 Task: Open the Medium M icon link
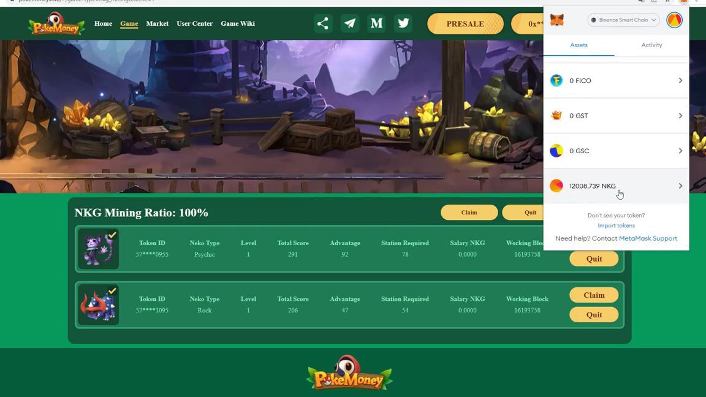[x=376, y=23]
